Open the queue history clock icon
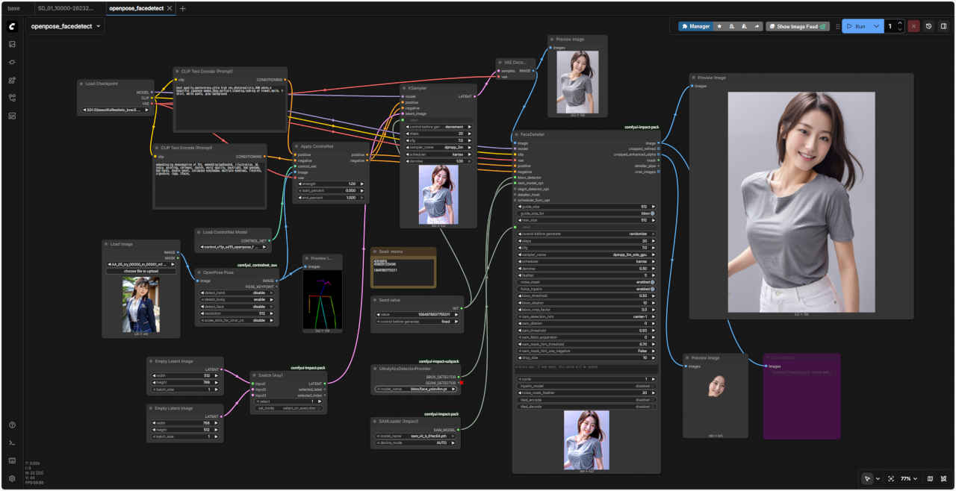This screenshot has width=956, height=491. point(929,26)
